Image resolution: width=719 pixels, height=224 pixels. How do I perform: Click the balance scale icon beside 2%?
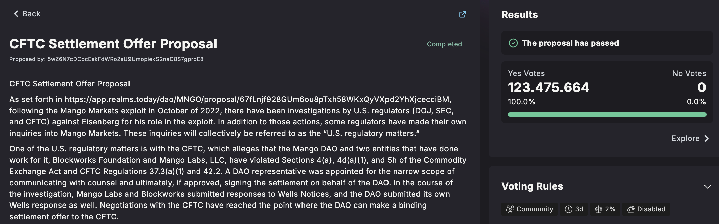pyautogui.click(x=599, y=209)
